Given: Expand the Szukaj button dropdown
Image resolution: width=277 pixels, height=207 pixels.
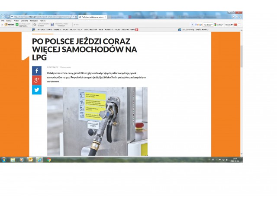Looking at the screenshot, I should click(x=224, y=25).
